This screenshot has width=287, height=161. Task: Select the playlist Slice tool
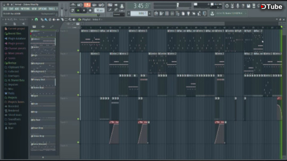(62, 19)
